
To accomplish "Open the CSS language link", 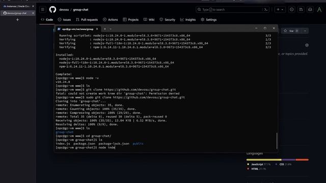I will point(284,164).
